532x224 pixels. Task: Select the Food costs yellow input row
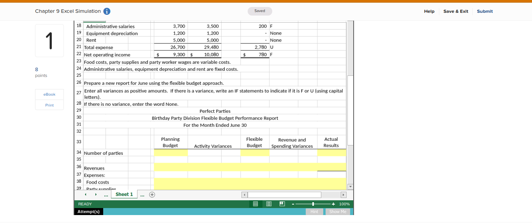coord(250,182)
